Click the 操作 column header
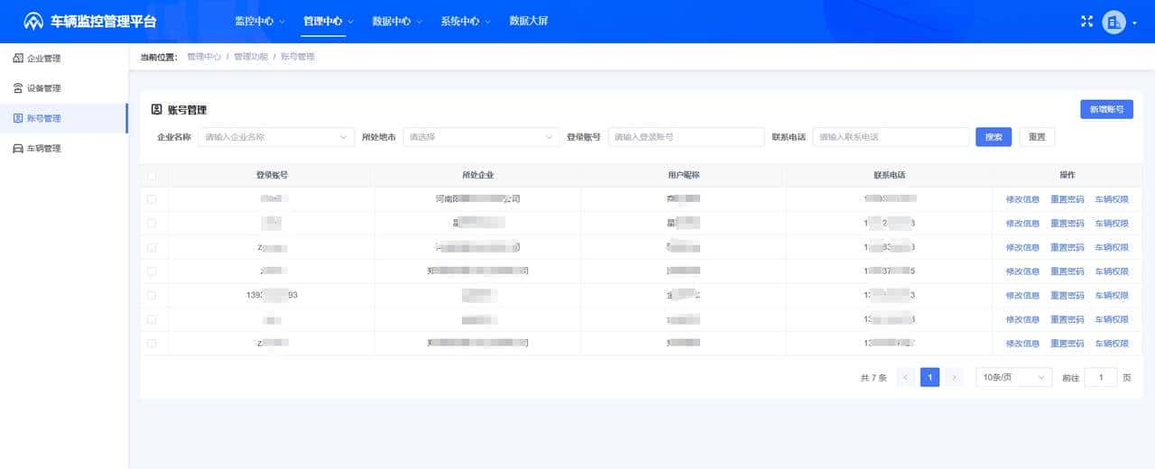The height and width of the screenshot is (469, 1155). (1067, 175)
